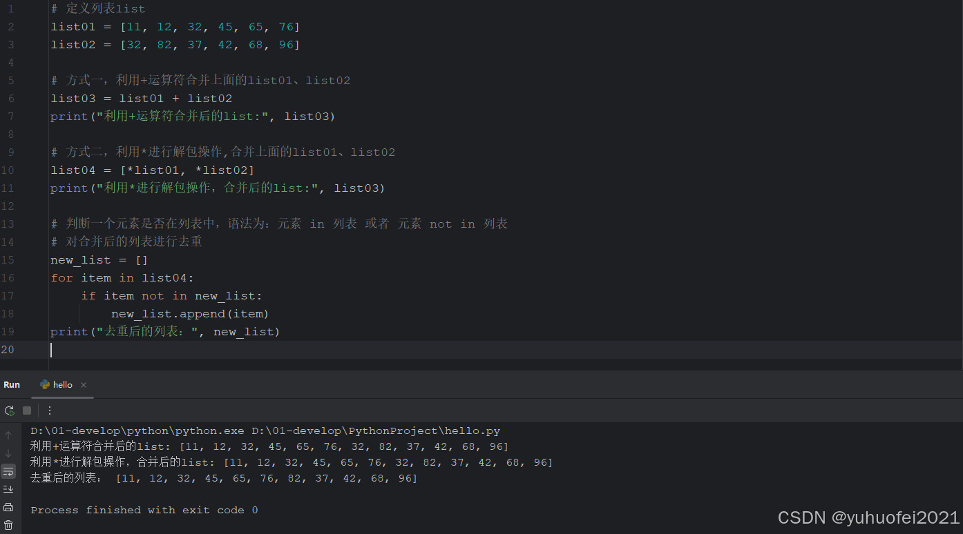Click 'new_list.append(item)' line
Image resolution: width=963 pixels, height=534 pixels.
click(190, 314)
